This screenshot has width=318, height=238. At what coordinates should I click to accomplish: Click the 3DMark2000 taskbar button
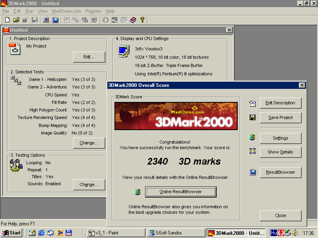[237, 233]
